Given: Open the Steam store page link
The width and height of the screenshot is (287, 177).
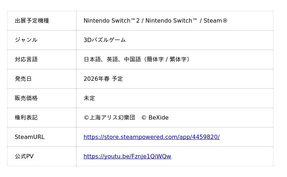Looking at the screenshot, I should click(x=151, y=137).
